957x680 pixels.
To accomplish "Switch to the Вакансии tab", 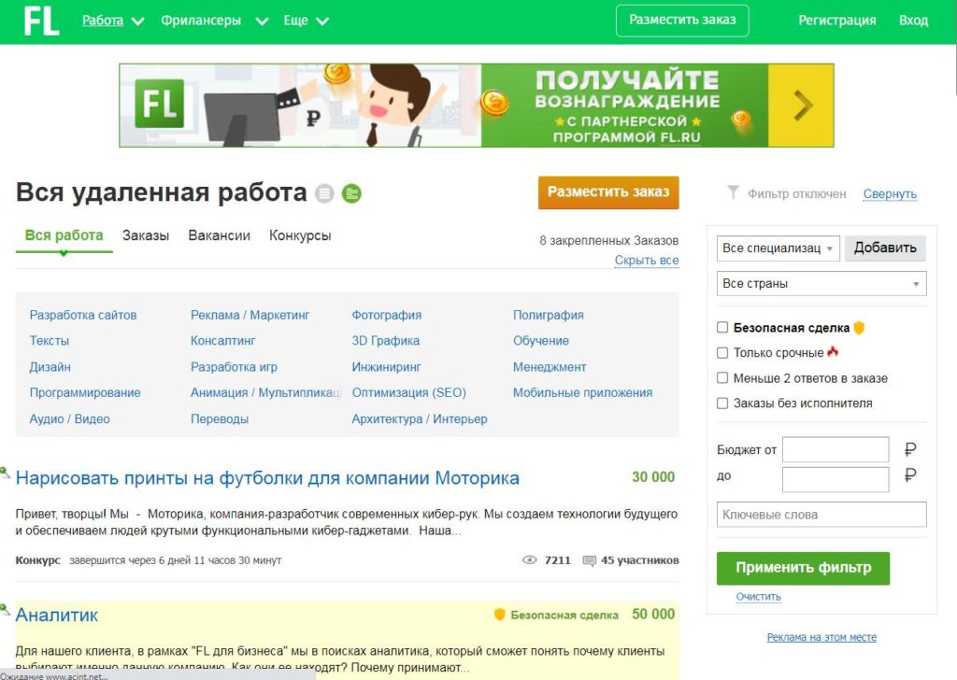I will click(219, 235).
